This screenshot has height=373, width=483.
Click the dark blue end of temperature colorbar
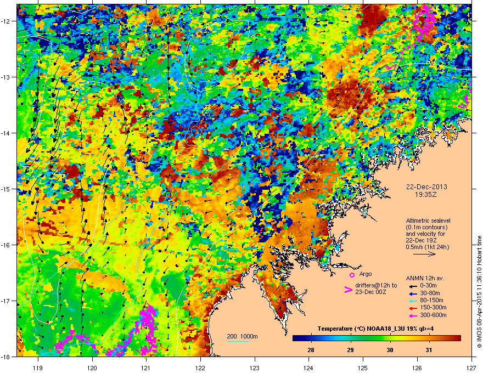click(x=295, y=338)
